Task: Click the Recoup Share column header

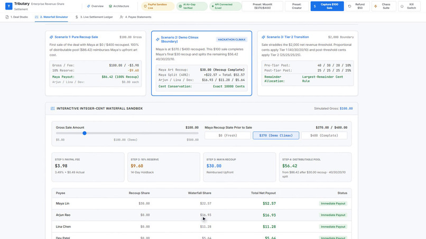Action: pyautogui.click(x=139, y=193)
